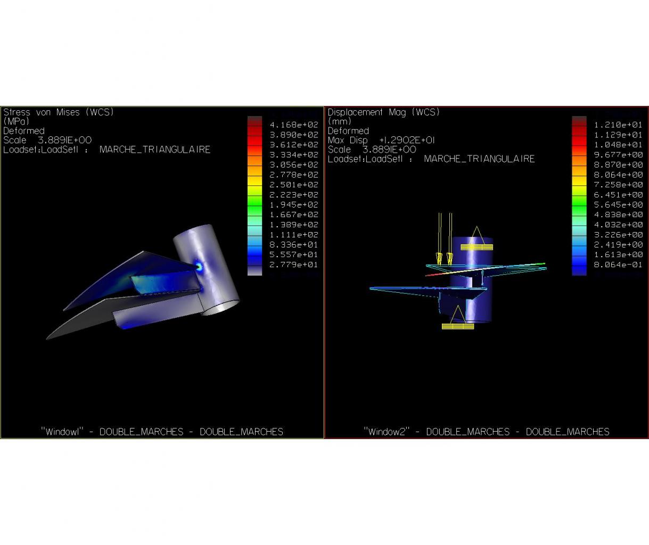Click the 1.210e+01 displacement legend value
Viewport: 649px width, 545px height.
[x=619, y=125]
